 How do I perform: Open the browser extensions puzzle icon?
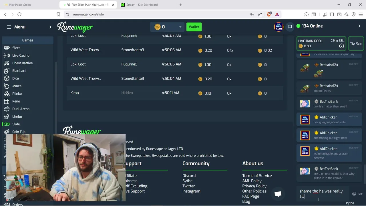307,14
